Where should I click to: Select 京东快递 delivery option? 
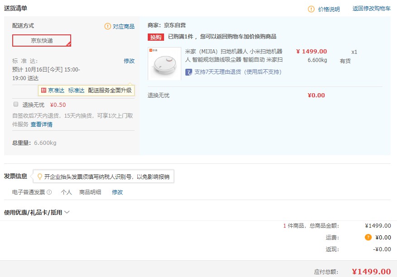42,40
